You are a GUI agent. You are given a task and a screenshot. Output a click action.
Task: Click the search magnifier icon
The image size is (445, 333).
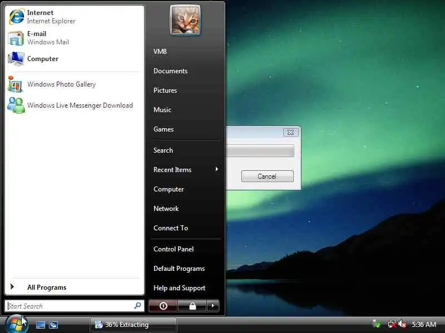[138, 306]
